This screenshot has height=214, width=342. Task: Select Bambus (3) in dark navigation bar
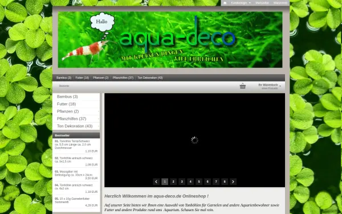click(x=64, y=78)
